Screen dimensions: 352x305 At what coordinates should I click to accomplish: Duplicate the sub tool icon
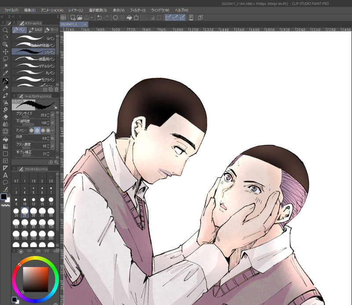pos(51,89)
